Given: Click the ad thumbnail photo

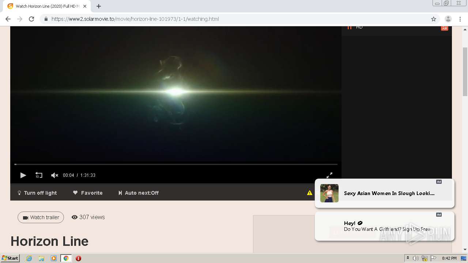Looking at the screenshot, I should [x=329, y=193].
